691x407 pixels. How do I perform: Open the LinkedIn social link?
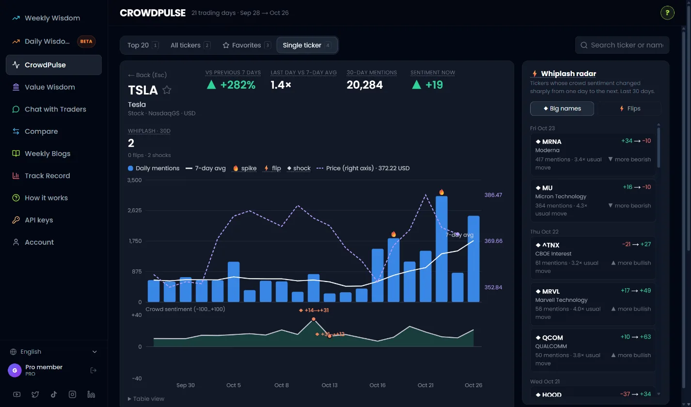point(91,394)
